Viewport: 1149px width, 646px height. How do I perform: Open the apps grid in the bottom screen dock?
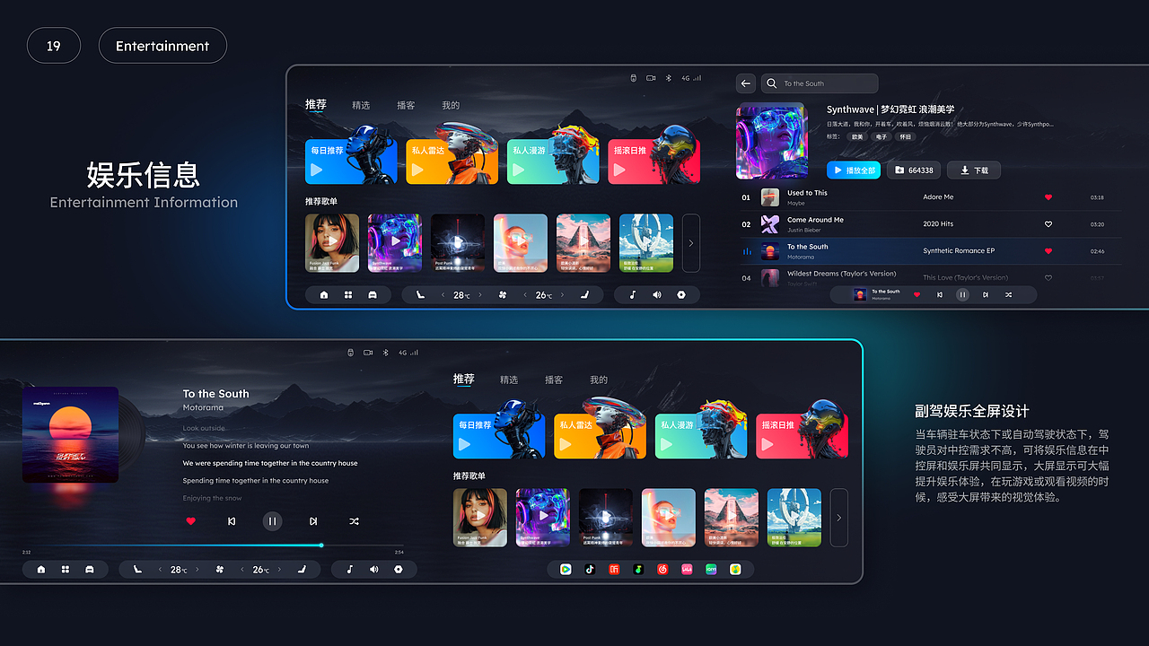click(66, 569)
